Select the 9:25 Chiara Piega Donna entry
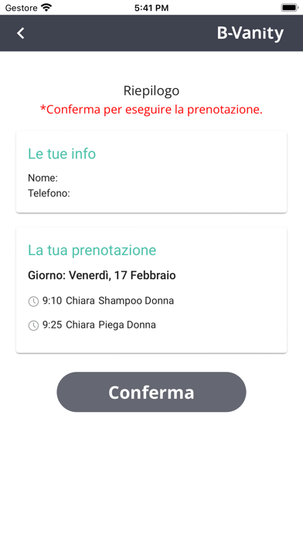 coord(92,325)
